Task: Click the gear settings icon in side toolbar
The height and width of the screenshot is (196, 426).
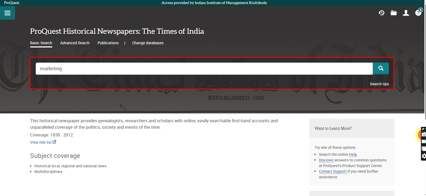Action: (424, 156)
